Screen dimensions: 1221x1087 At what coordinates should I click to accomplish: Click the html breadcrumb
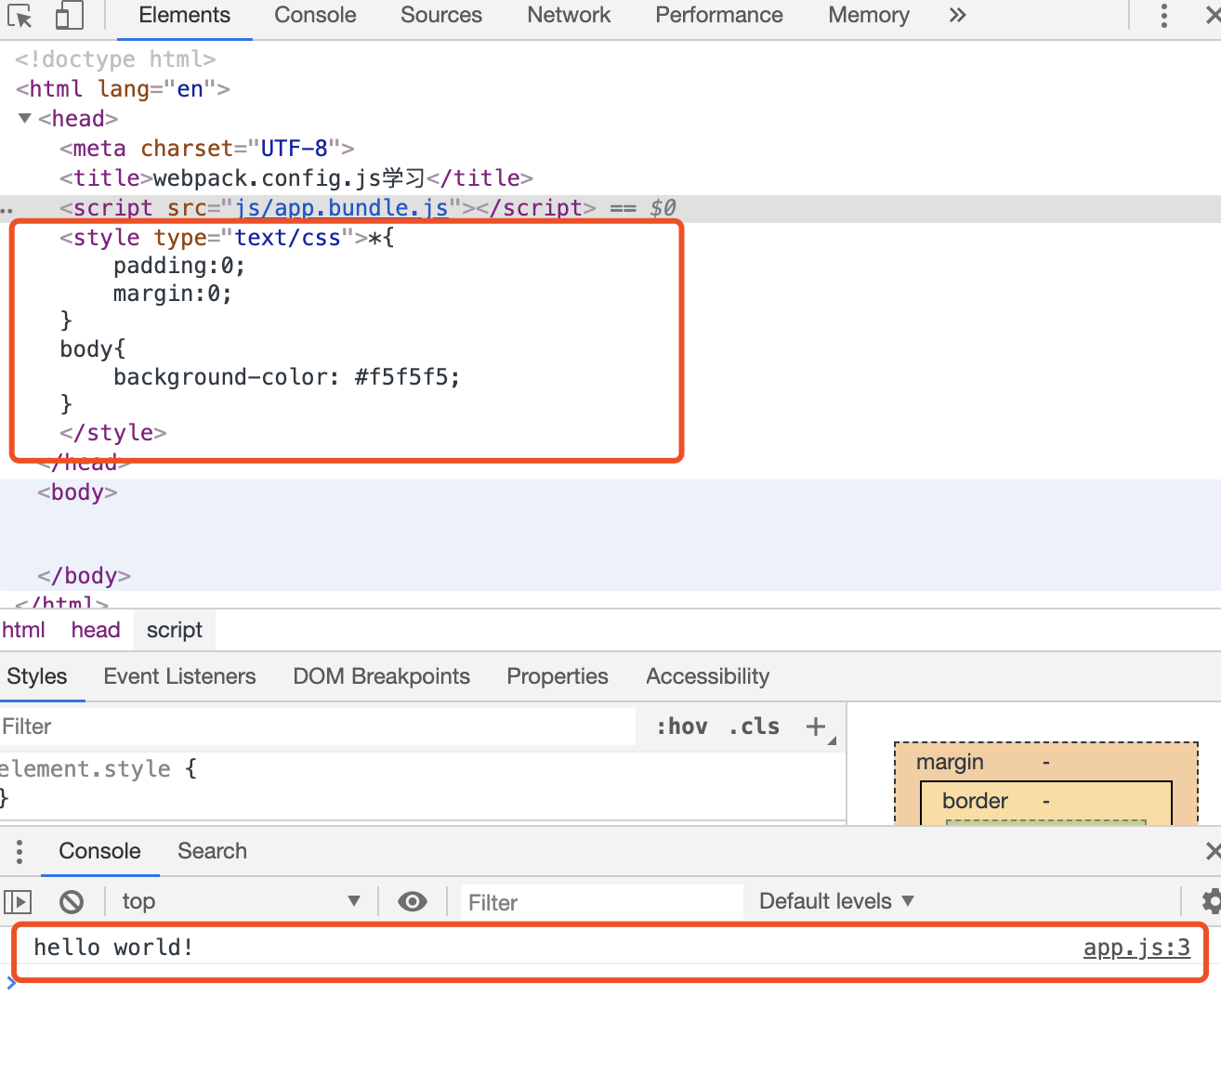(23, 630)
